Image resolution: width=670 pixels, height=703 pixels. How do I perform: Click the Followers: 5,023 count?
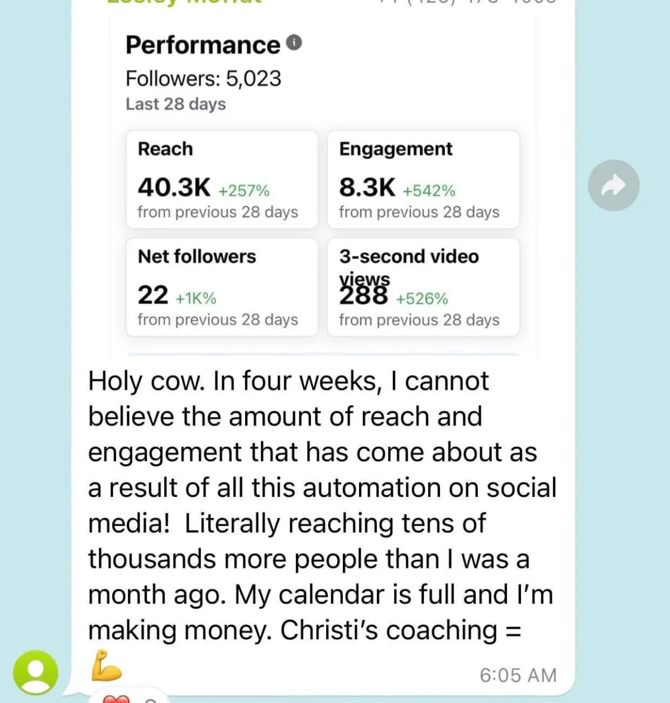point(203,79)
